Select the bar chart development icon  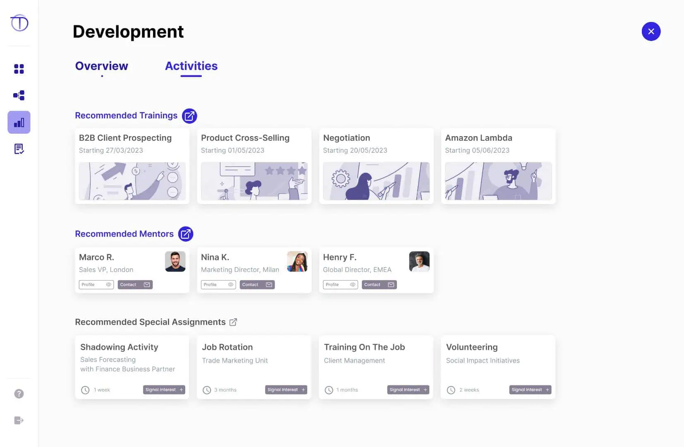point(19,123)
